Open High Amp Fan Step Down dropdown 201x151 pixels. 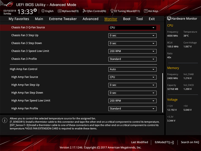(x=132, y=93)
